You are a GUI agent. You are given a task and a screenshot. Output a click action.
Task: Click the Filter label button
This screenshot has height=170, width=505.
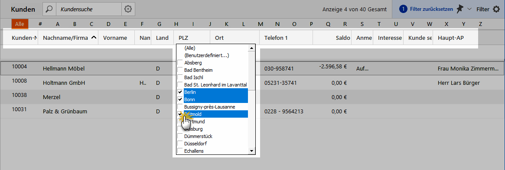pos(483,10)
